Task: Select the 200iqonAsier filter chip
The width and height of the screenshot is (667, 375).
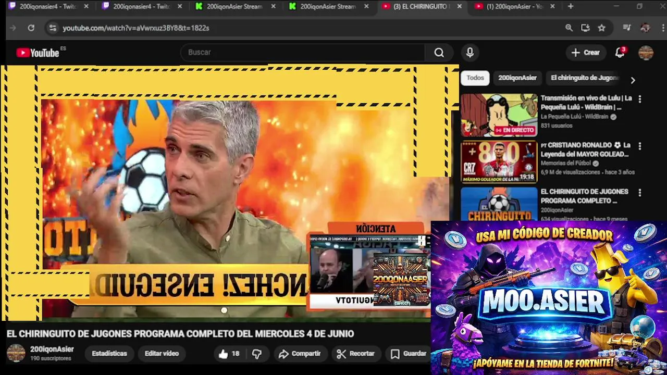Action: (517, 78)
